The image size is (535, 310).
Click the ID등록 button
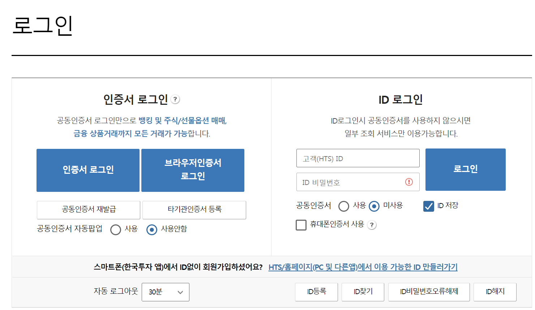tap(316, 292)
